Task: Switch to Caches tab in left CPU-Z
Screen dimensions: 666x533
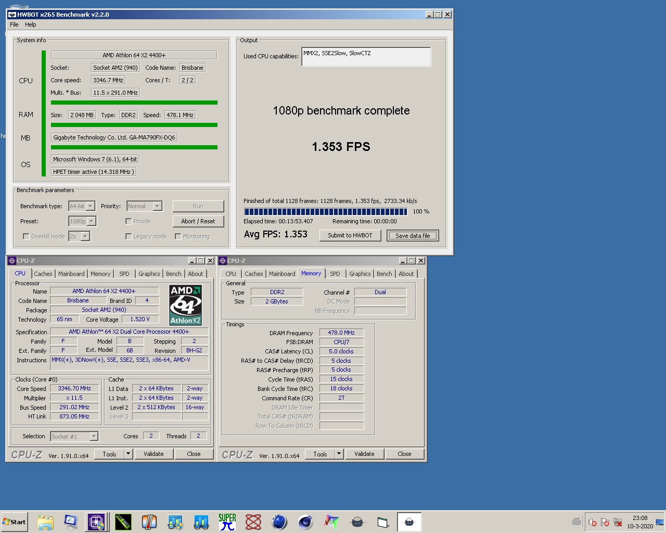Action: pyautogui.click(x=43, y=274)
